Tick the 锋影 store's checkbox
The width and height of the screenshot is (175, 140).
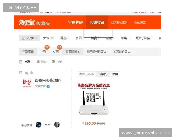[x=20, y=73]
